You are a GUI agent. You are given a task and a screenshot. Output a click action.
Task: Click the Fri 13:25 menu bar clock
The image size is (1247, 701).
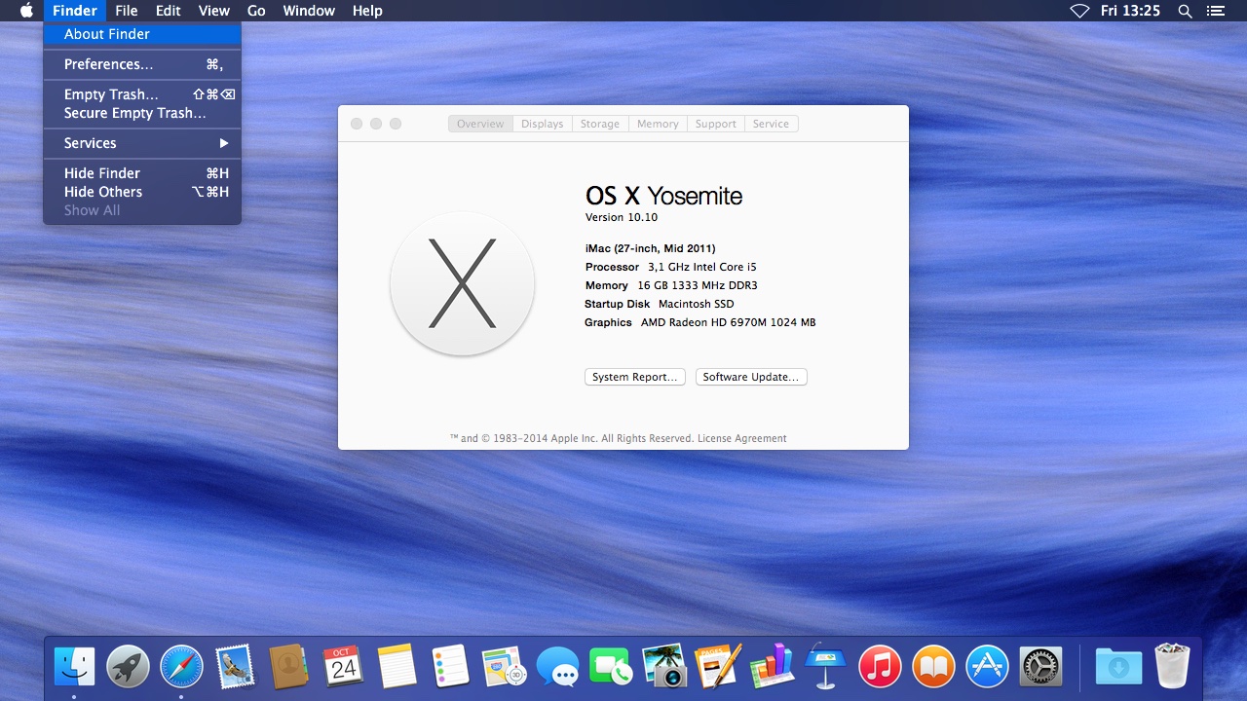click(1130, 11)
